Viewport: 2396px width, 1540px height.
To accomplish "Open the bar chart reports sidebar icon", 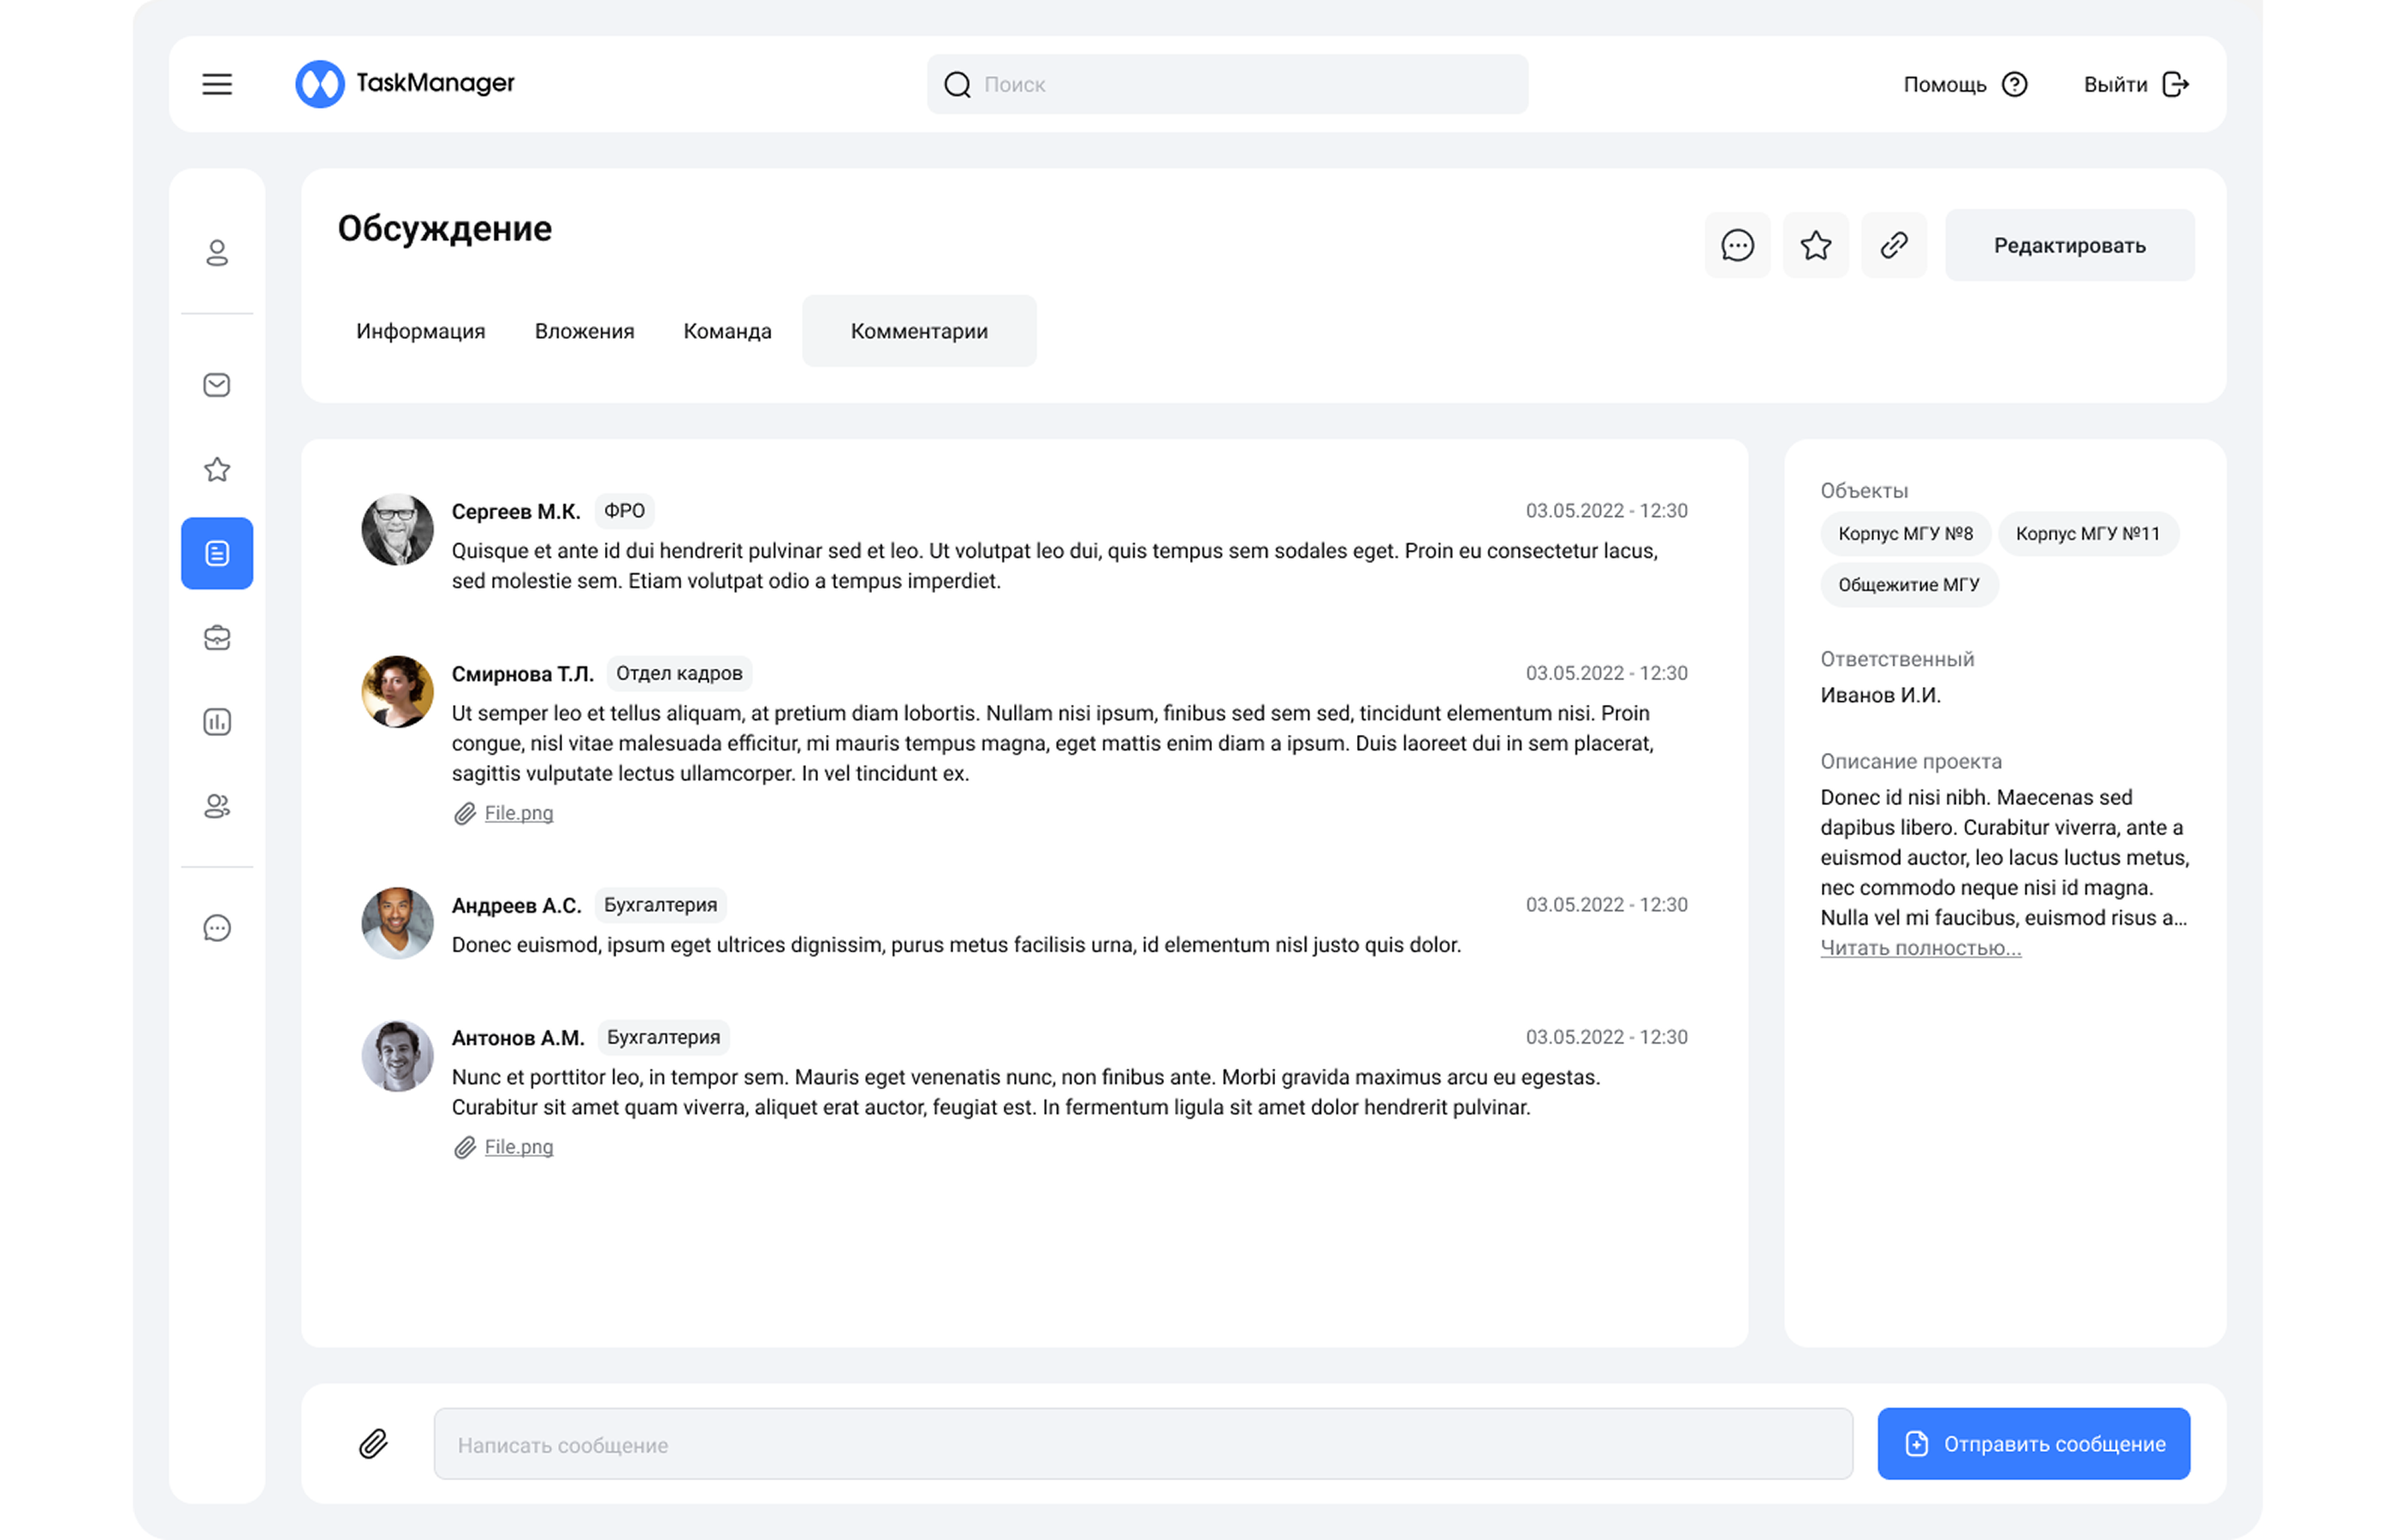I will pos(217,722).
